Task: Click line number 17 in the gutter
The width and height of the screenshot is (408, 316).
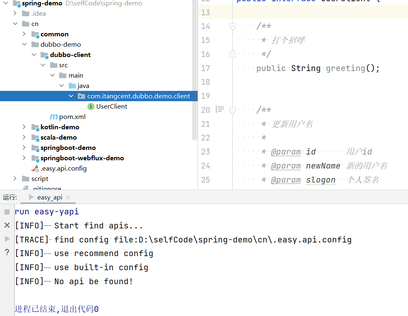Action: click(x=205, y=68)
